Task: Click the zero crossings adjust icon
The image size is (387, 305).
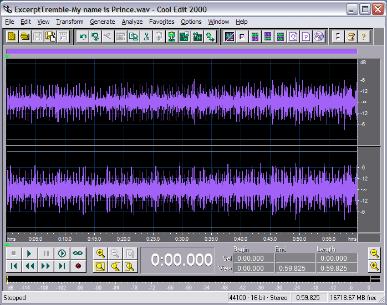Action: tap(185, 37)
